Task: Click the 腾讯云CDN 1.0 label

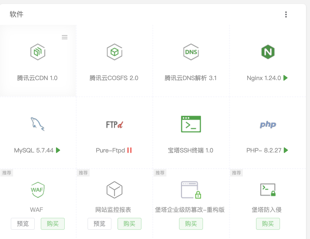Action: (x=37, y=78)
